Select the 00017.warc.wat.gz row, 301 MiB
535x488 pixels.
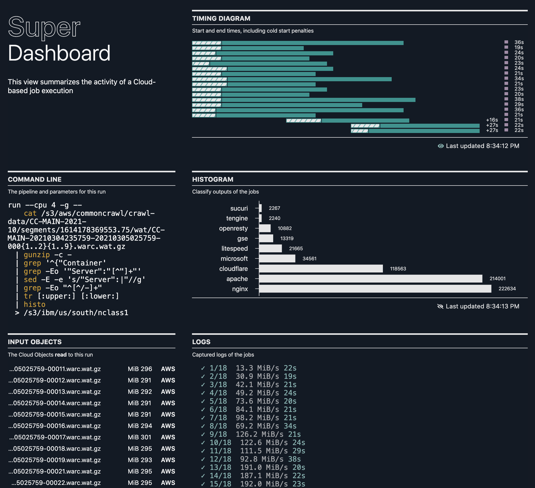55,437
